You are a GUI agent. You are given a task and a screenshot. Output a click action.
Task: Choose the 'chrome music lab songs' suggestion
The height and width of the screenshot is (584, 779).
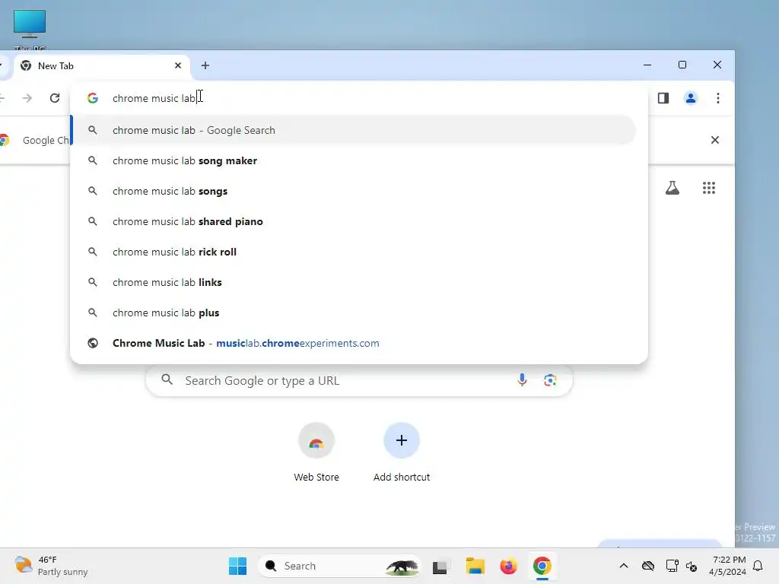354,191
